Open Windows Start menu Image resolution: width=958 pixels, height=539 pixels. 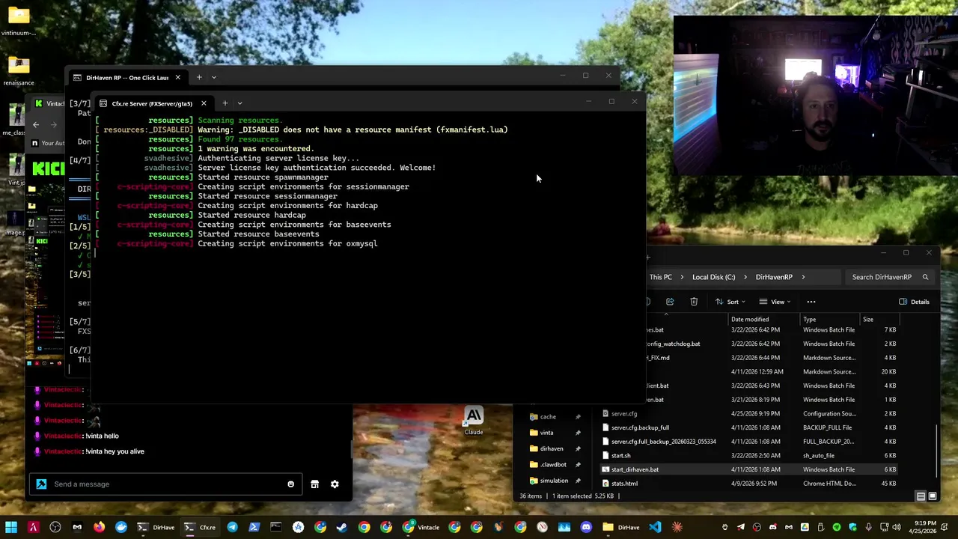[x=11, y=528]
